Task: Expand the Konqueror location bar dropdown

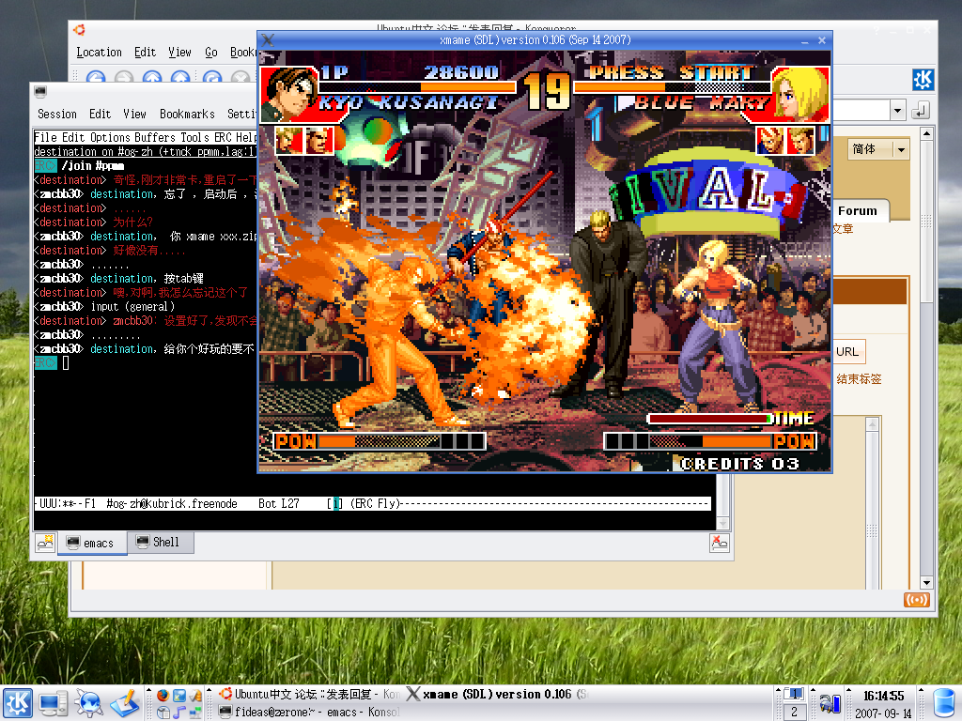Action: [897, 111]
